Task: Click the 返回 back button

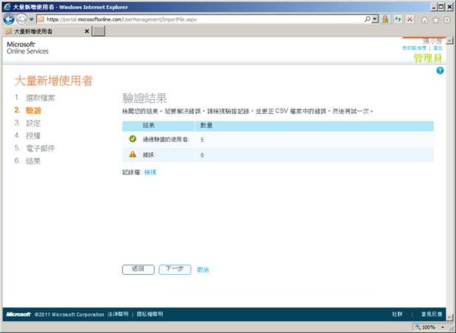Action: (138, 270)
